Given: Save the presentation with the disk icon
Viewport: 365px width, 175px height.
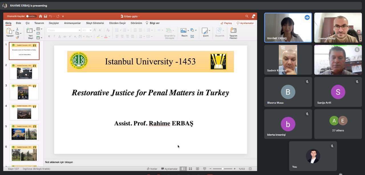Looking at the screenshot, I should point(45,16).
